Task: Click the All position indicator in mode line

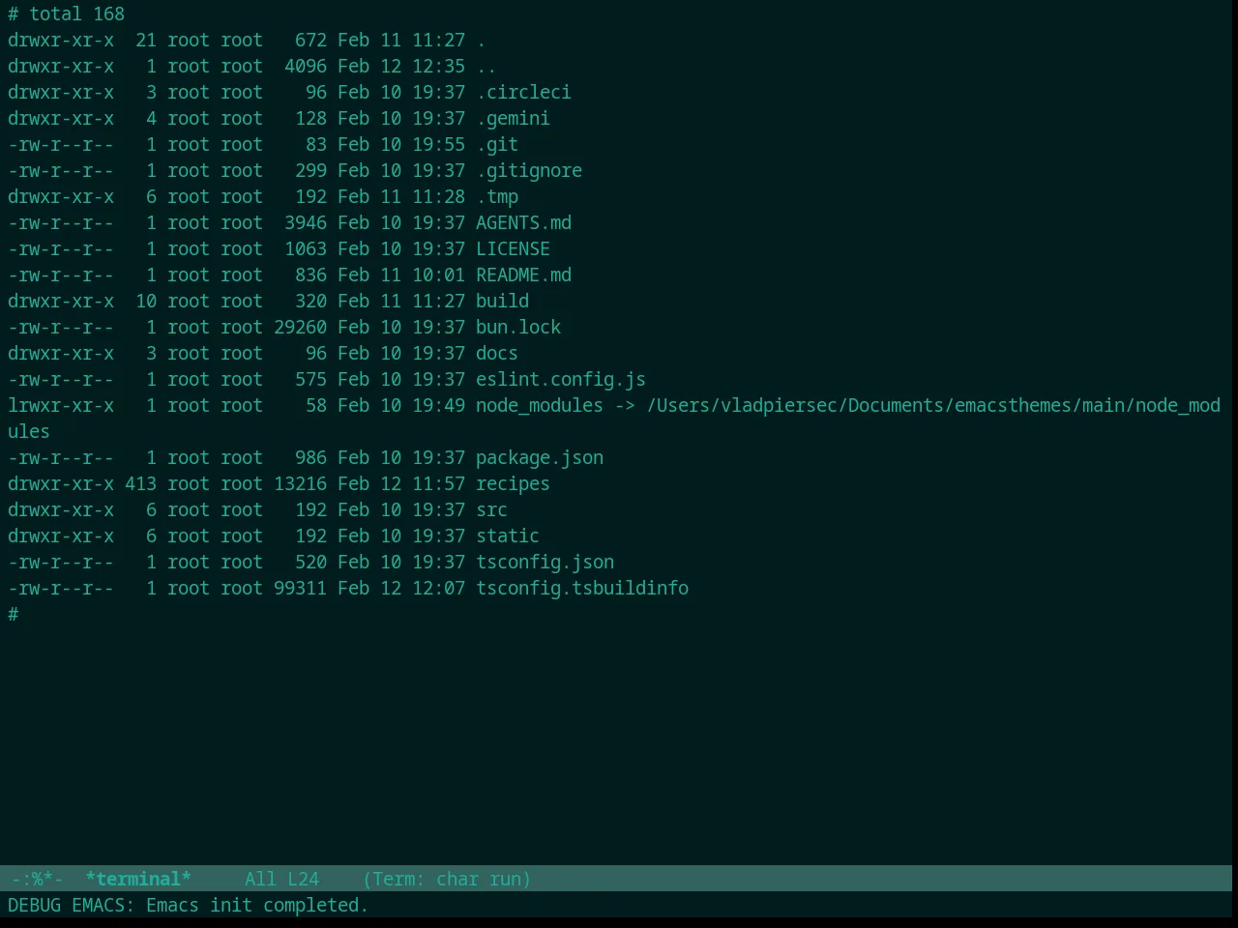Action: click(260, 879)
